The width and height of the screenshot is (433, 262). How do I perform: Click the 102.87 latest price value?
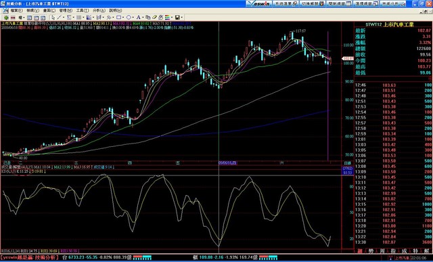(x=424, y=30)
